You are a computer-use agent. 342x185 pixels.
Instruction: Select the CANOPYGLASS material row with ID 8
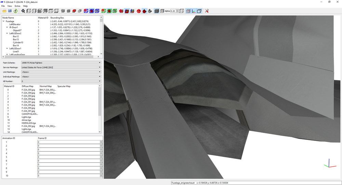pyautogui.click(x=51, y=114)
